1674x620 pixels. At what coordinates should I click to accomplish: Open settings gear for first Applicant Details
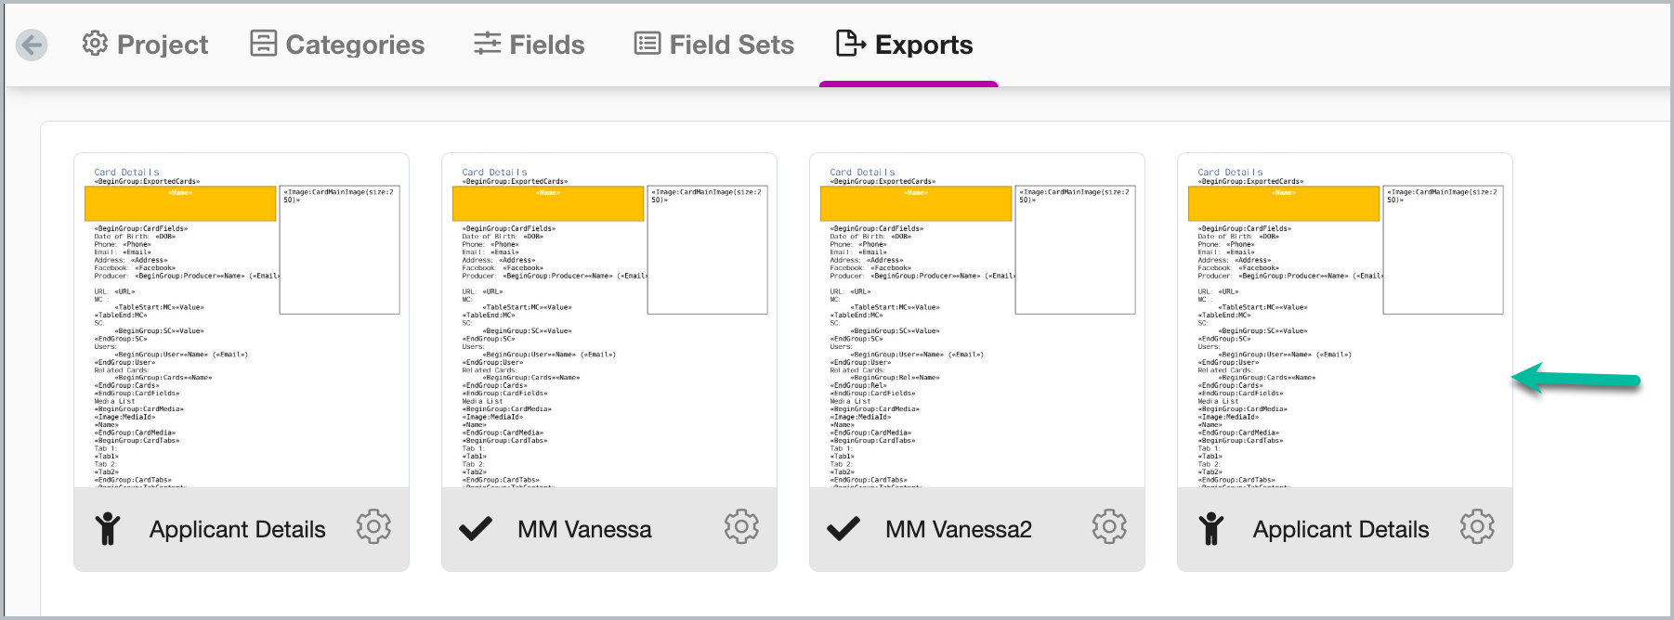tap(373, 526)
